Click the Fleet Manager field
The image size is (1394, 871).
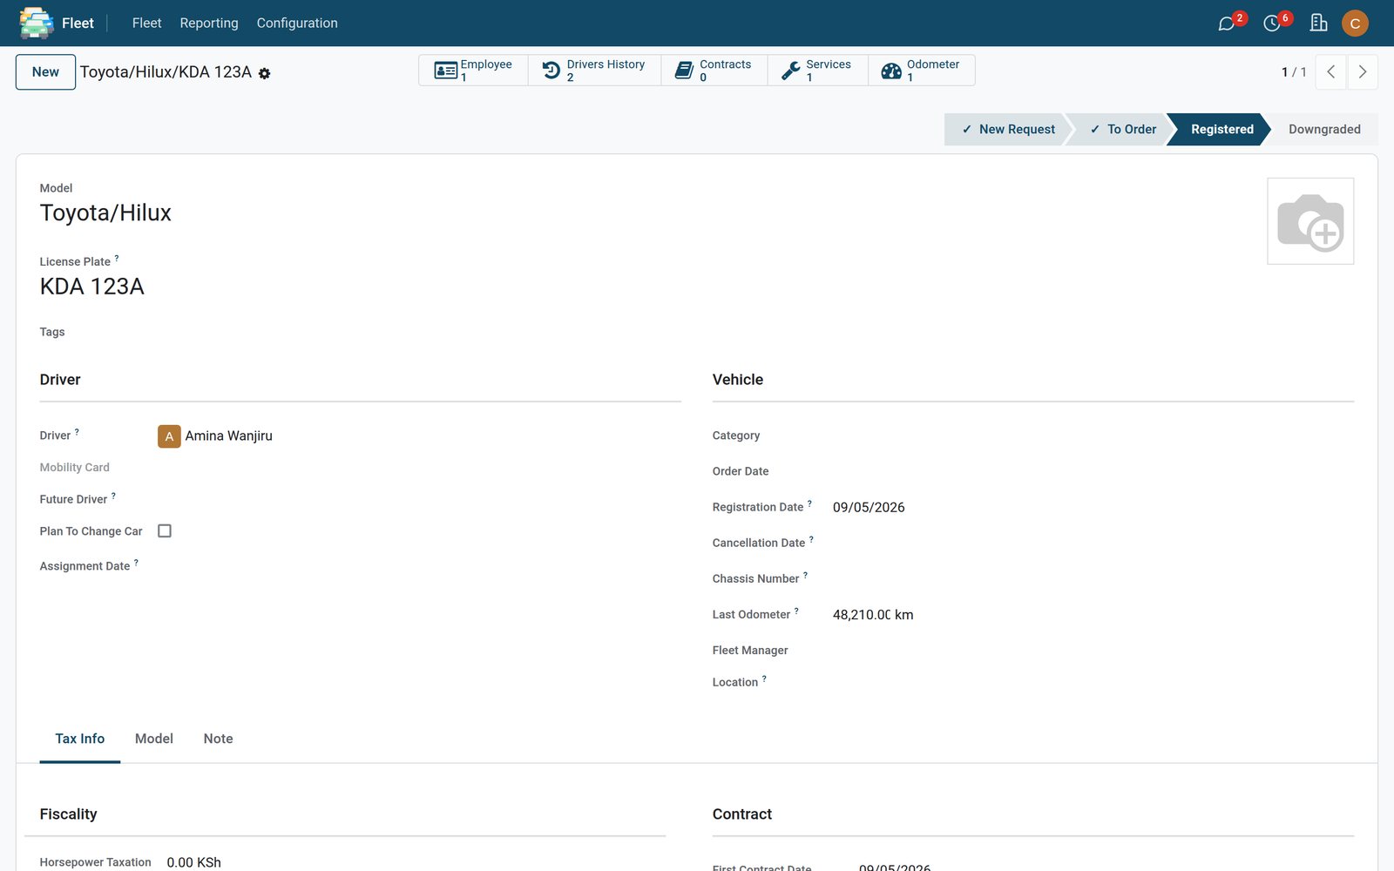(x=1093, y=651)
